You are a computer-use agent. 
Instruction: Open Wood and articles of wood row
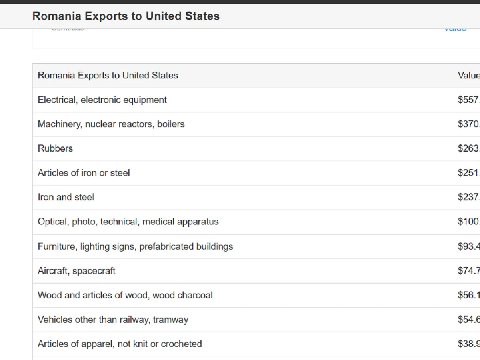click(x=125, y=295)
